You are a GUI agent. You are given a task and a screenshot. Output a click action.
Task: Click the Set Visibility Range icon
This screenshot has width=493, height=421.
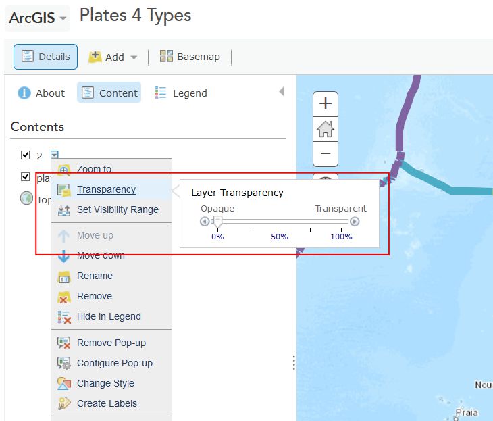(x=64, y=210)
